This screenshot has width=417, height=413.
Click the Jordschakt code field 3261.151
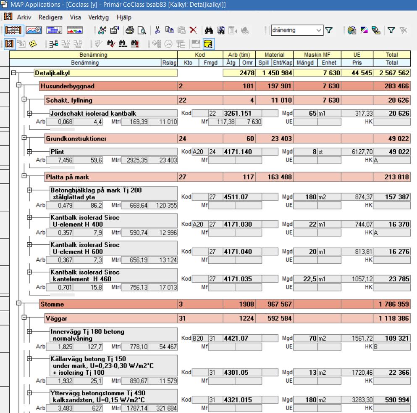pyautogui.click(x=243, y=114)
